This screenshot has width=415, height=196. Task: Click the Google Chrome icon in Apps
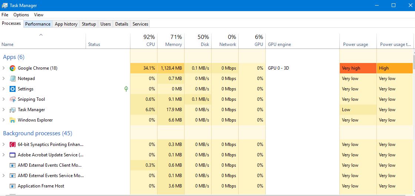(x=13, y=68)
